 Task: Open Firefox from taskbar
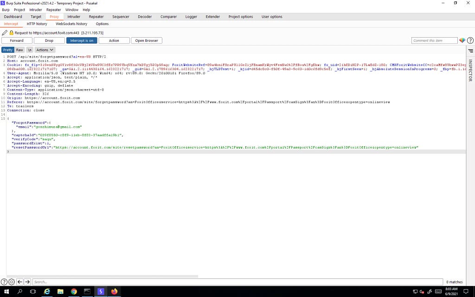114,291
